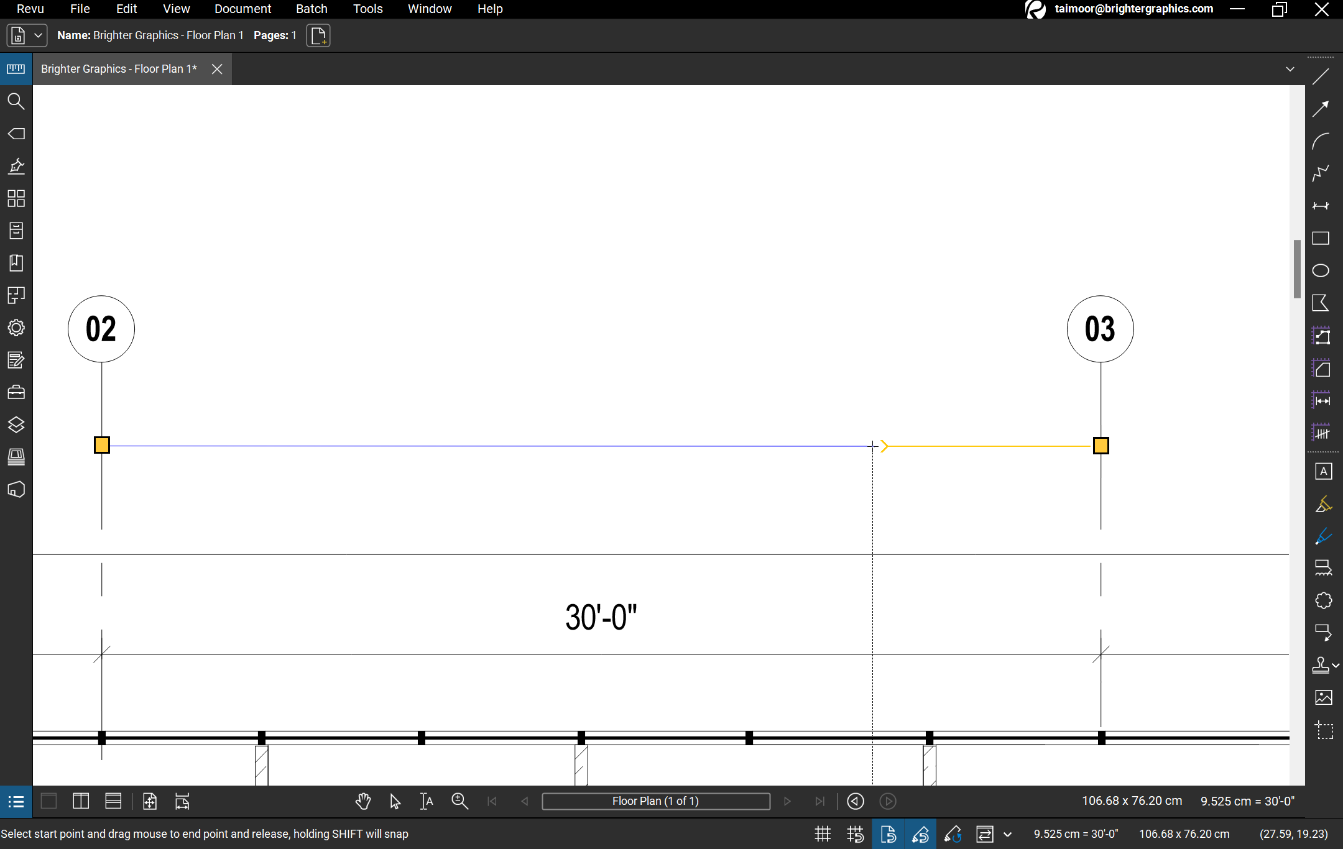Select the Rectangle markup tool
The image size is (1343, 849).
click(x=1321, y=239)
